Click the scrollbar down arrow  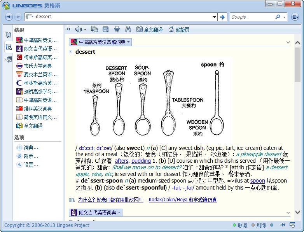tap(297, 213)
